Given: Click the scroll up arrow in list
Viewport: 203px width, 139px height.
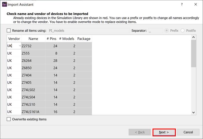Looking at the screenshot, I should [x=193, y=37].
